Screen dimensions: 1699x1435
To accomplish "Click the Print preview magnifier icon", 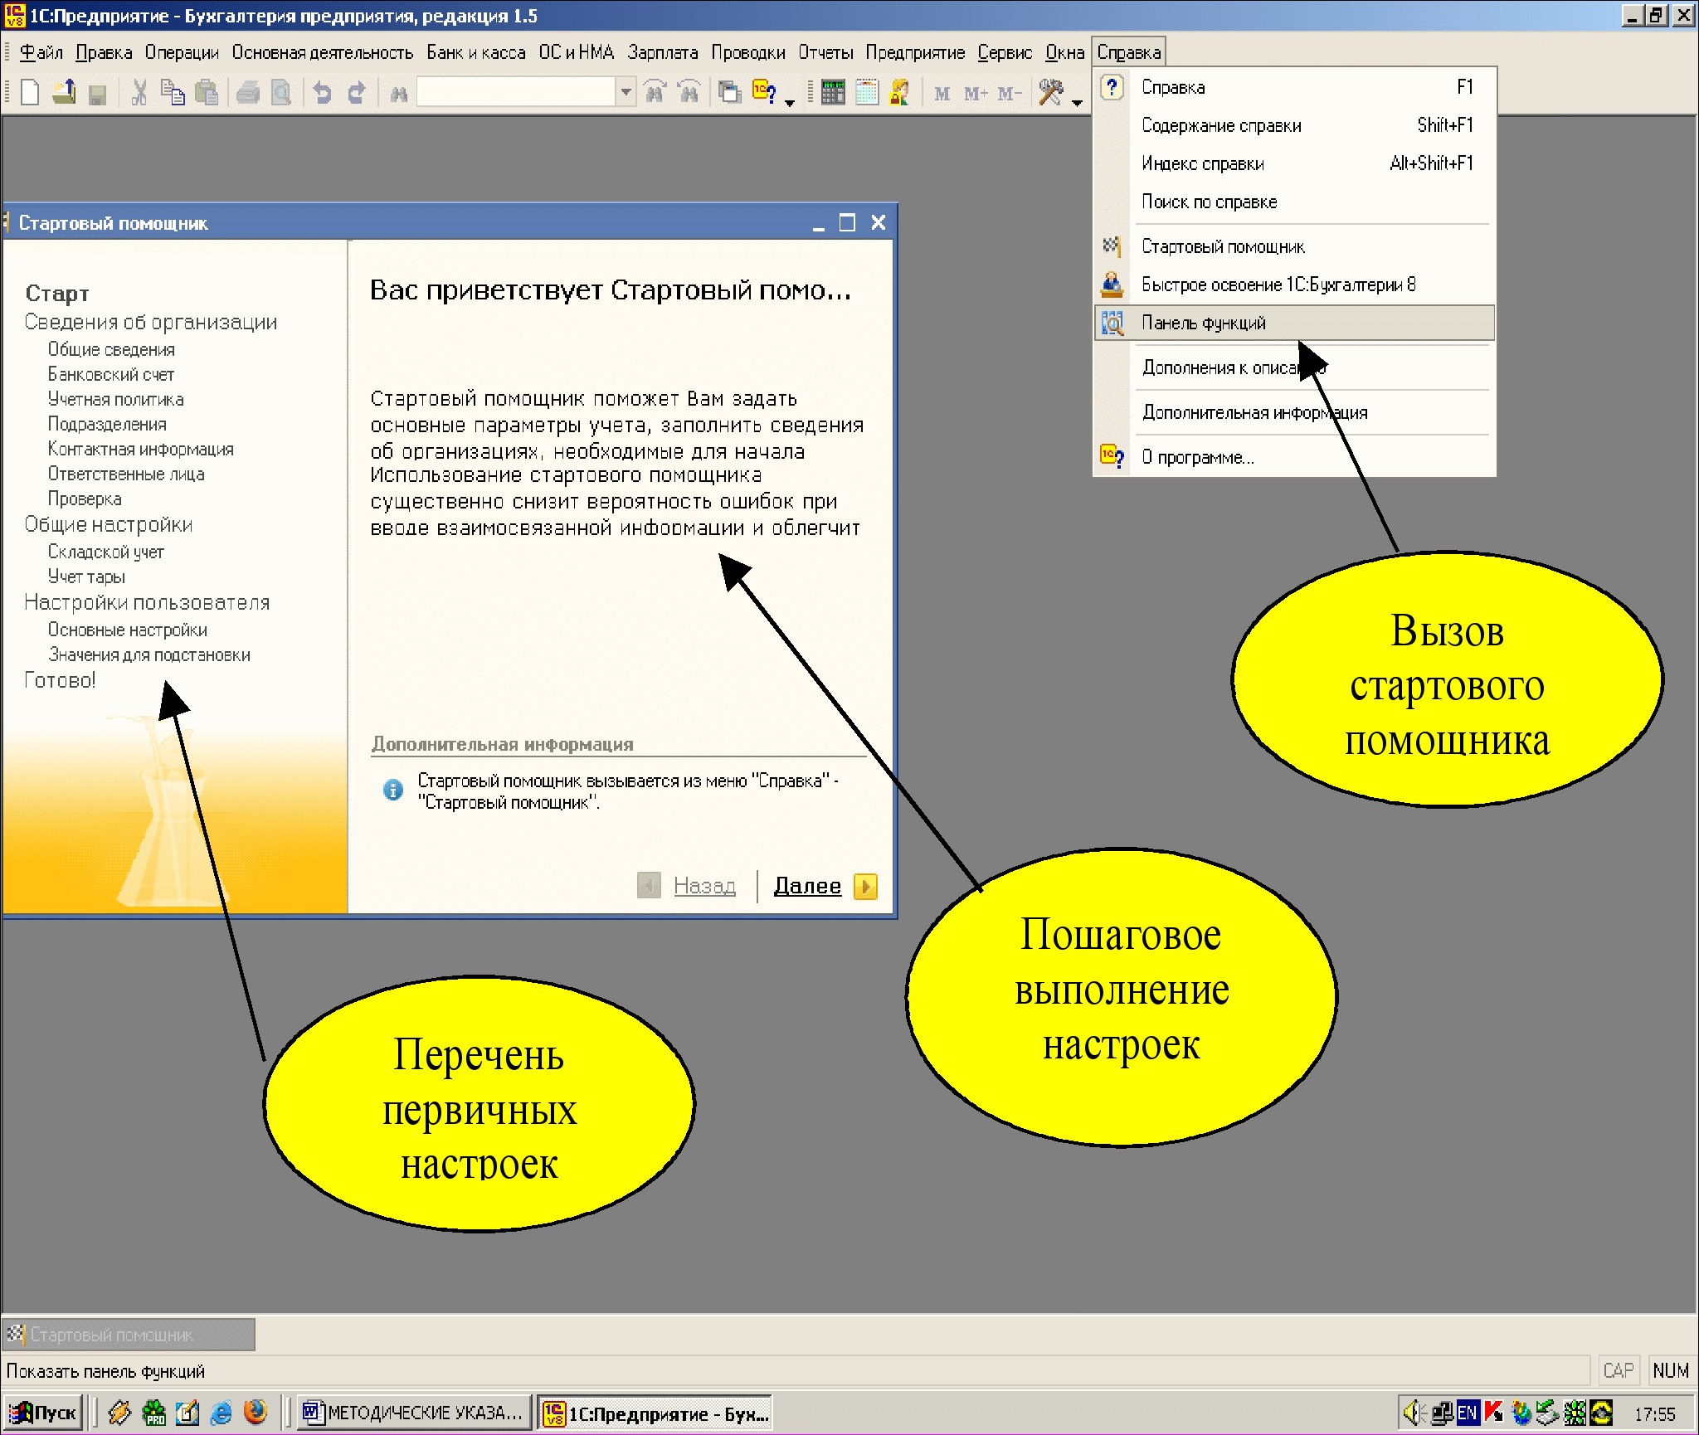I will [281, 92].
